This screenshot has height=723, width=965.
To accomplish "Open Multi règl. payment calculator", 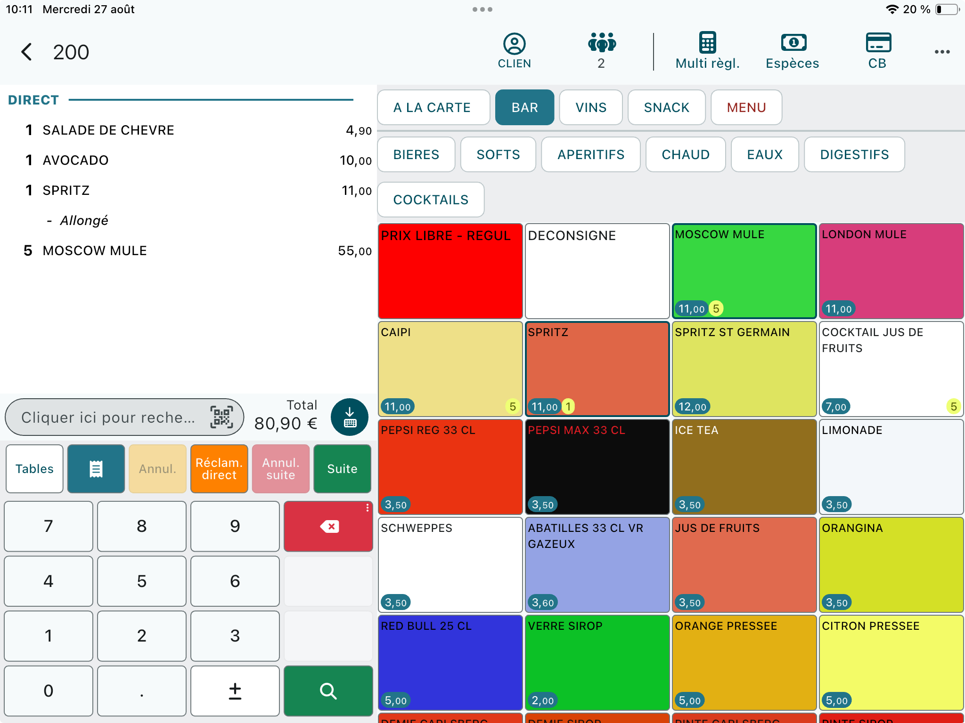I will [x=707, y=51].
